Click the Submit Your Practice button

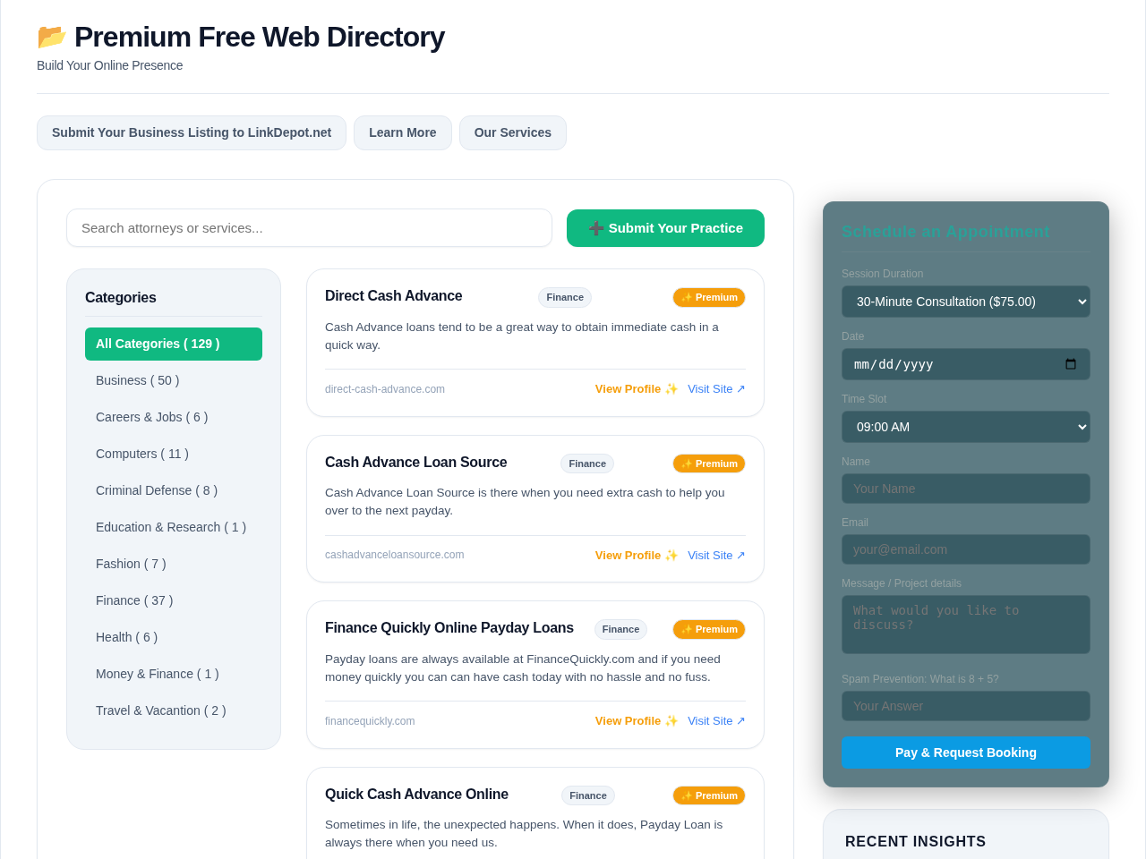click(665, 228)
